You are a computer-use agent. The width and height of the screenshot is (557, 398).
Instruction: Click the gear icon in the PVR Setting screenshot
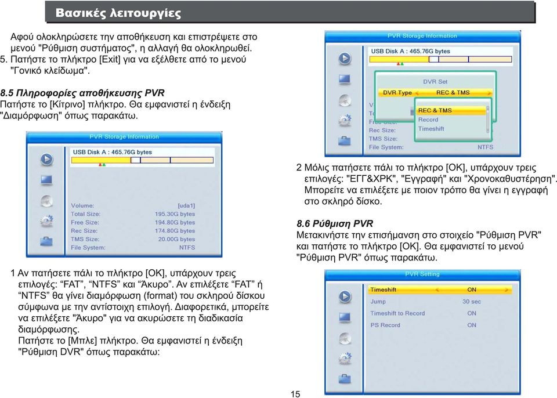coord(345,359)
